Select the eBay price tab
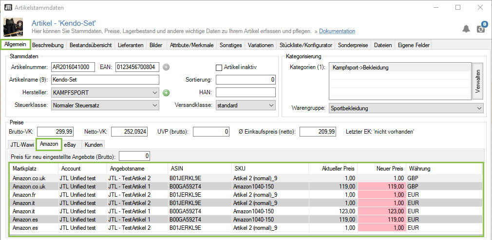The height and width of the screenshot is (240, 492). click(71, 144)
